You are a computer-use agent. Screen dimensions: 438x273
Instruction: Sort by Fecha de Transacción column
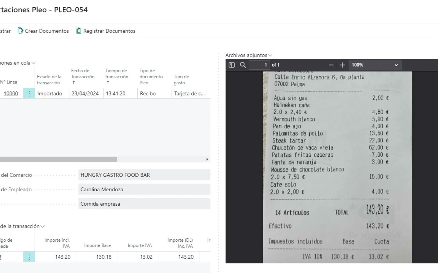coord(83,76)
